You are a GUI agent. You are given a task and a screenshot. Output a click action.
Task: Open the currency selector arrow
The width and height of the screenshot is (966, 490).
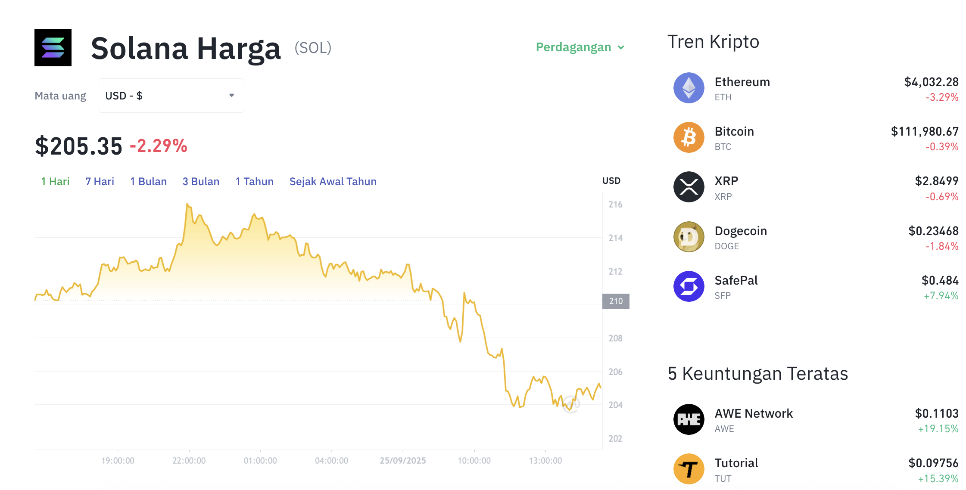231,95
